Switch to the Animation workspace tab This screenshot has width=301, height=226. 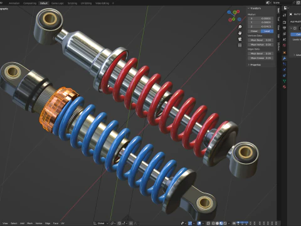(x=14, y=3)
